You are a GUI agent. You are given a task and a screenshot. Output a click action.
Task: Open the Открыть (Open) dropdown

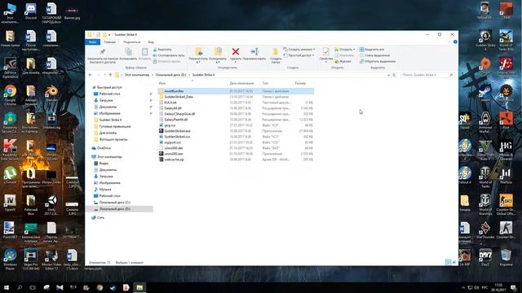[x=344, y=50]
